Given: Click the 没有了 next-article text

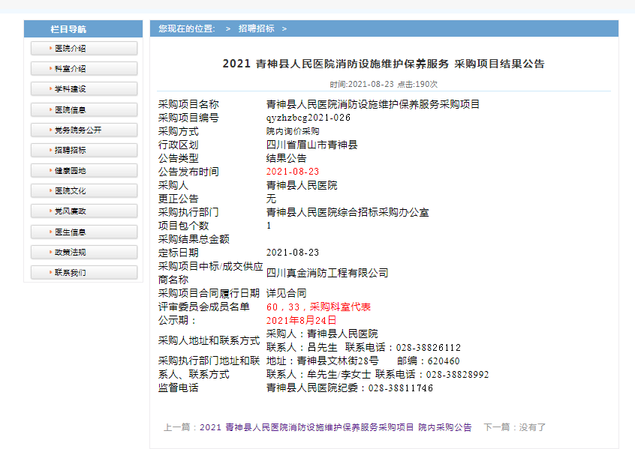Looking at the screenshot, I should (532, 427).
